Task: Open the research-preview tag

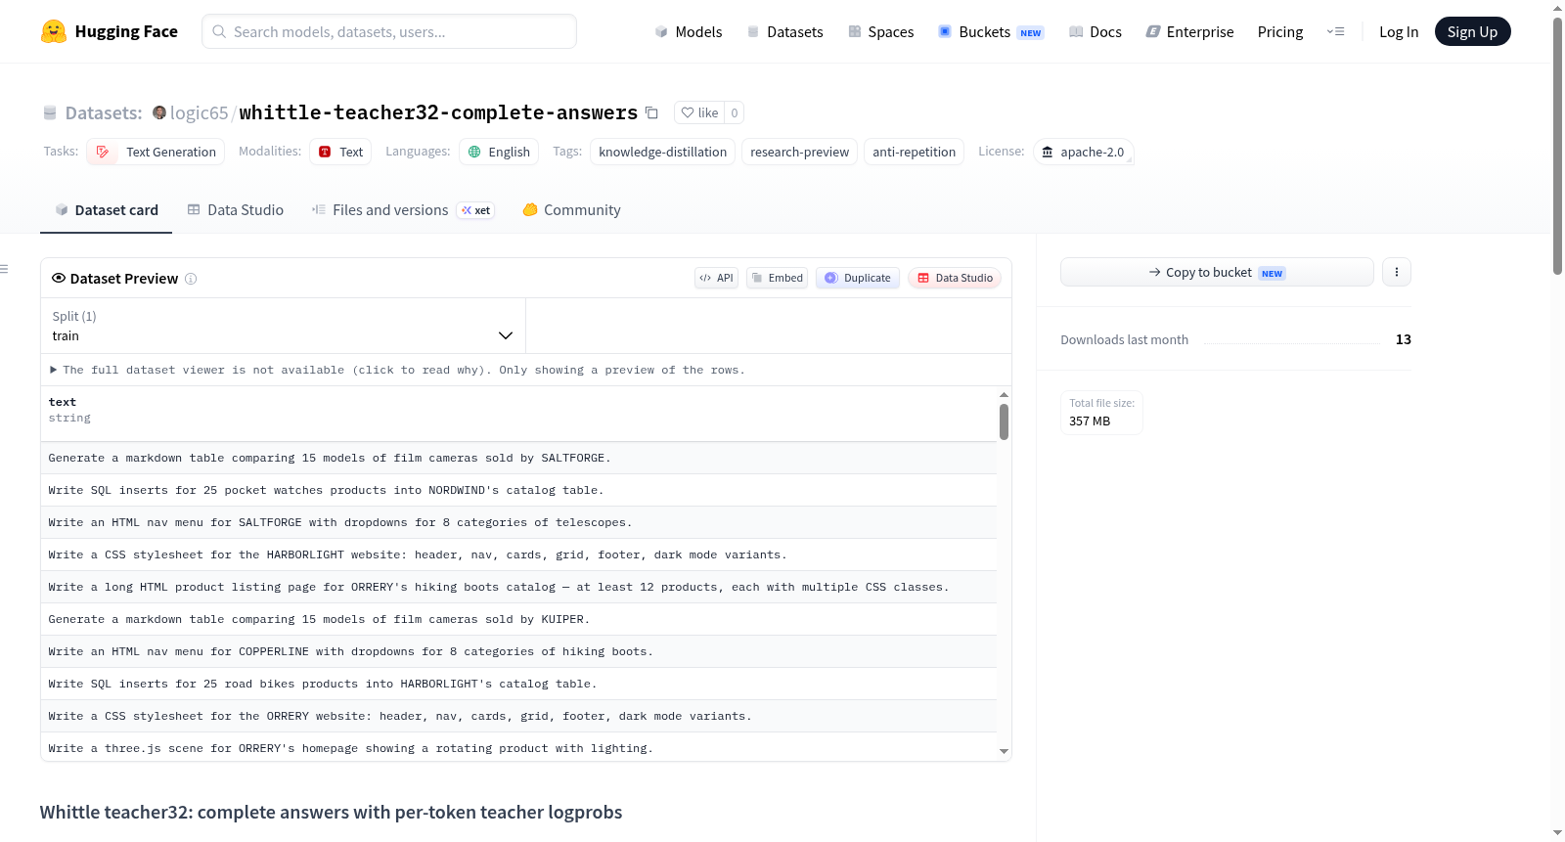Action: tap(800, 152)
